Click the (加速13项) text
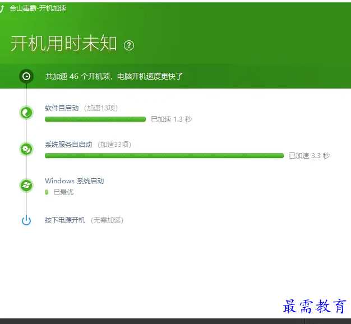The image size is (351, 324). click(x=101, y=108)
